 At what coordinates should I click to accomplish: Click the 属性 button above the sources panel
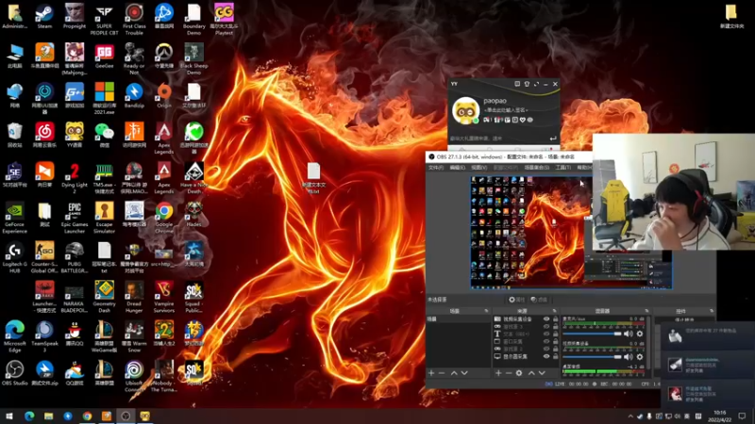point(516,300)
